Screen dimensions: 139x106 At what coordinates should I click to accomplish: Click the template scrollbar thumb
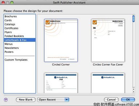point(133,19)
